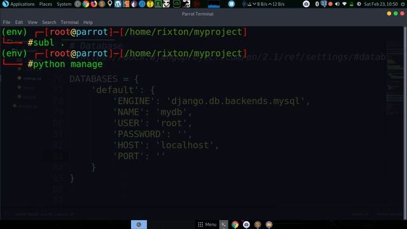Viewport: 407px width, 229px height.
Task: Open Chrome from the bottom dock
Action: 235,225
